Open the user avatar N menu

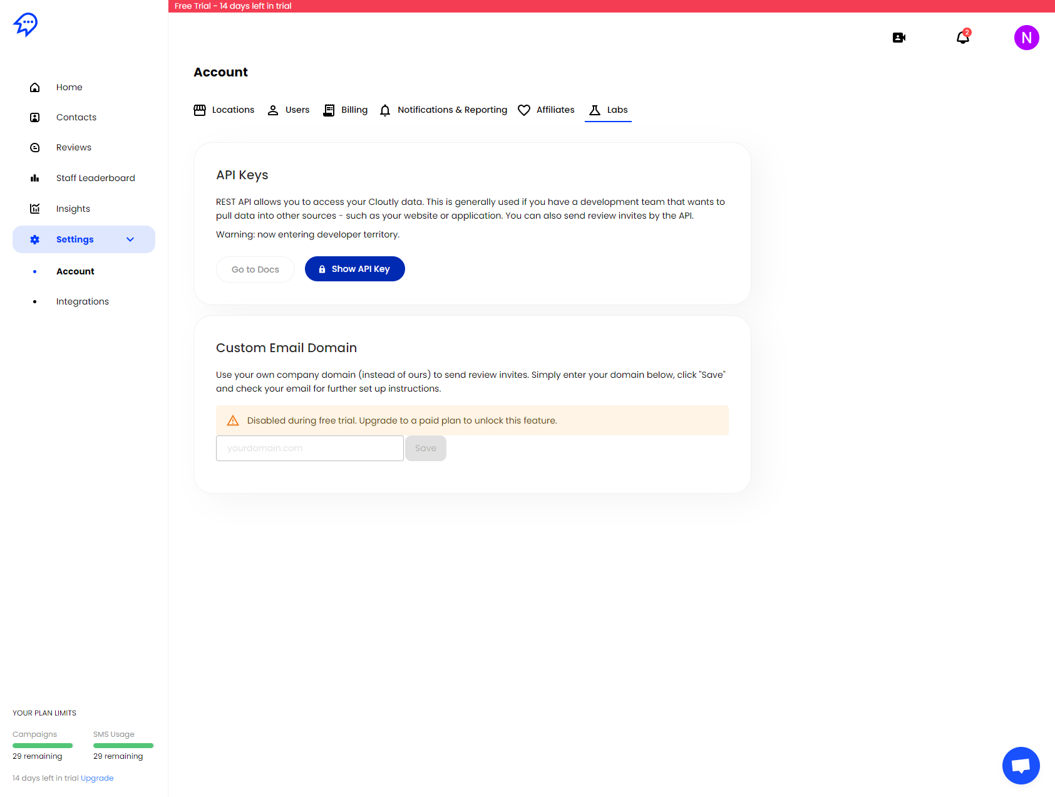click(1027, 38)
